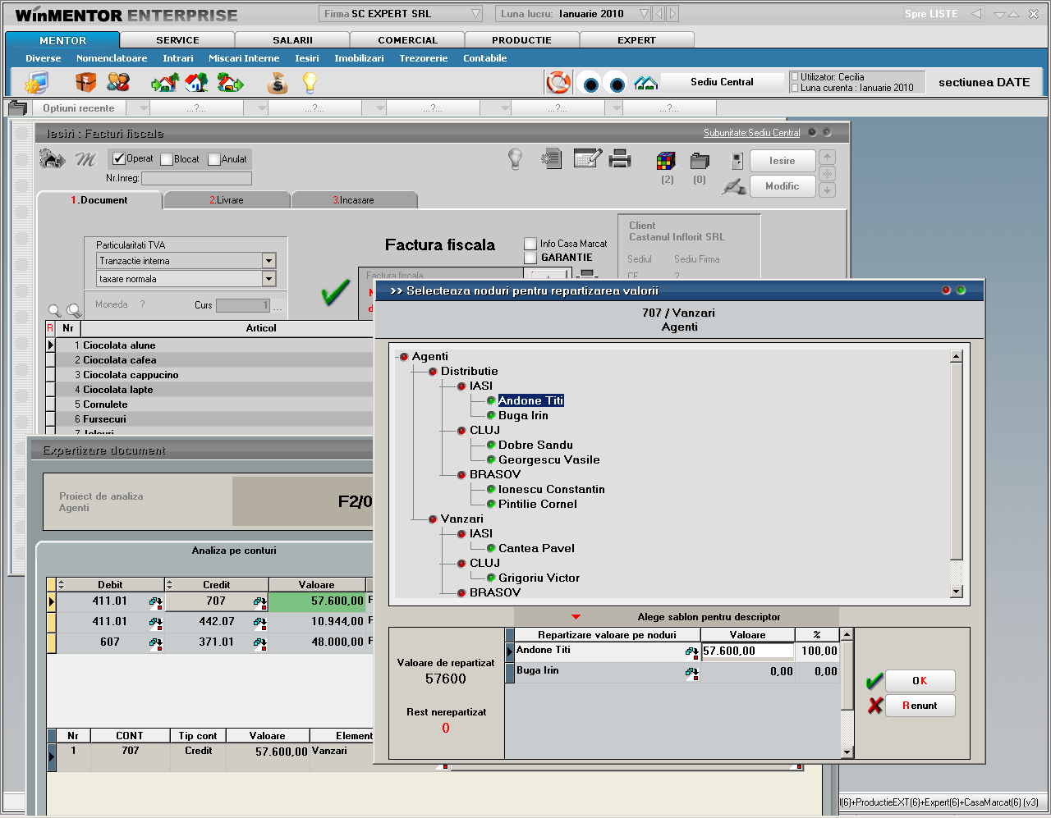This screenshot has height=818, width=1051.
Task: Uncheck the Operat checkbox
Action: (x=119, y=159)
